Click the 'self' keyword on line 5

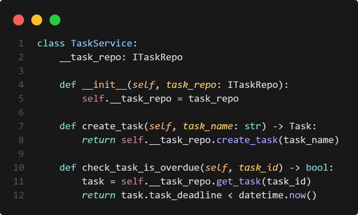point(93,99)
